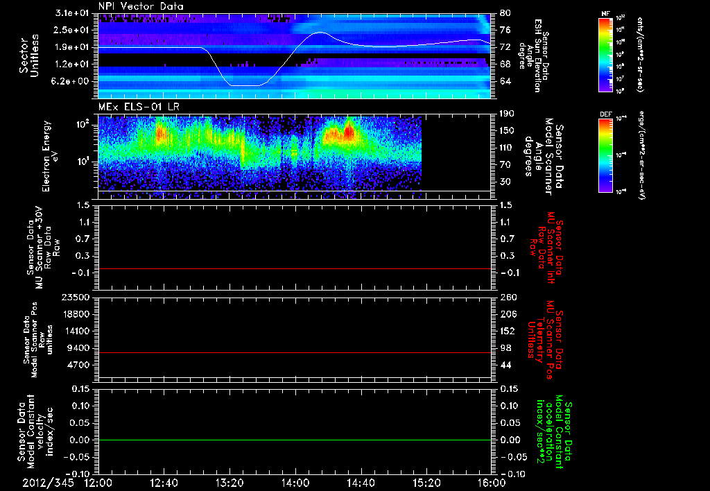Viewport: 710px width, 491px height.
Task: Click the red line in the MU Scanner +30V panel
Action: (294, 268)
